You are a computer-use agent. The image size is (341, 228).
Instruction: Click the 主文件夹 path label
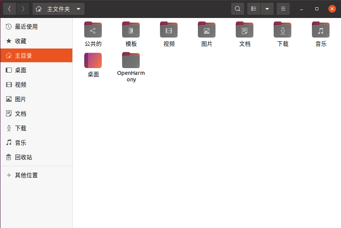(x=59, y=9)
